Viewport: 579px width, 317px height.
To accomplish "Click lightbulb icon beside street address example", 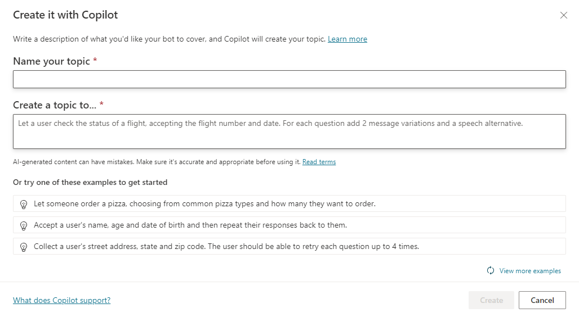I will [x=24, y=247].
